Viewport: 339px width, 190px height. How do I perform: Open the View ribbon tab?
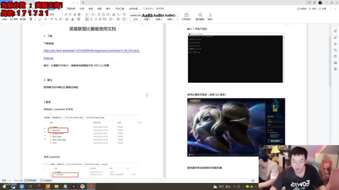coord(100,8)
